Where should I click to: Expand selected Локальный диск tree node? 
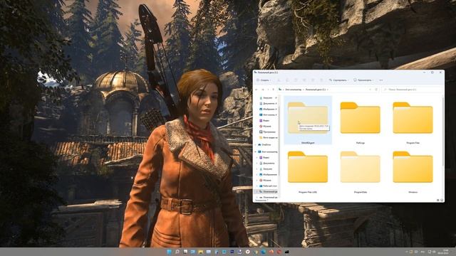point(257,191)
